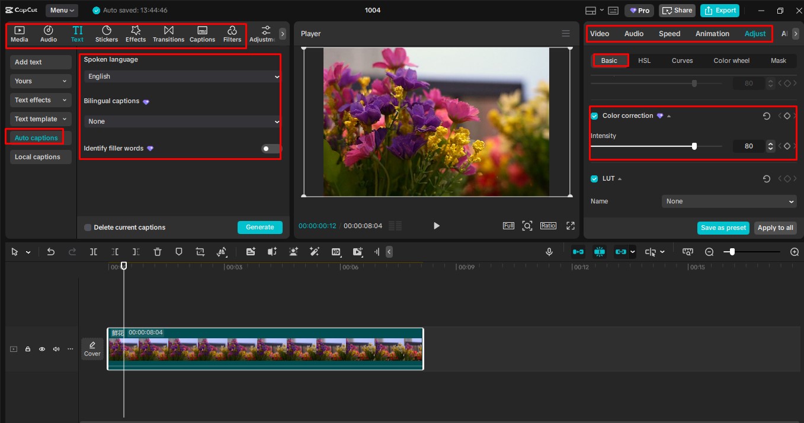Open the Bilingual captions dropdown
Image resolution: width=804 pixels, height=423 pixels.
point(180,121)
